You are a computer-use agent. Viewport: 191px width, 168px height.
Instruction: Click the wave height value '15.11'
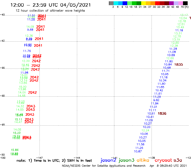[x=18, y=119]
